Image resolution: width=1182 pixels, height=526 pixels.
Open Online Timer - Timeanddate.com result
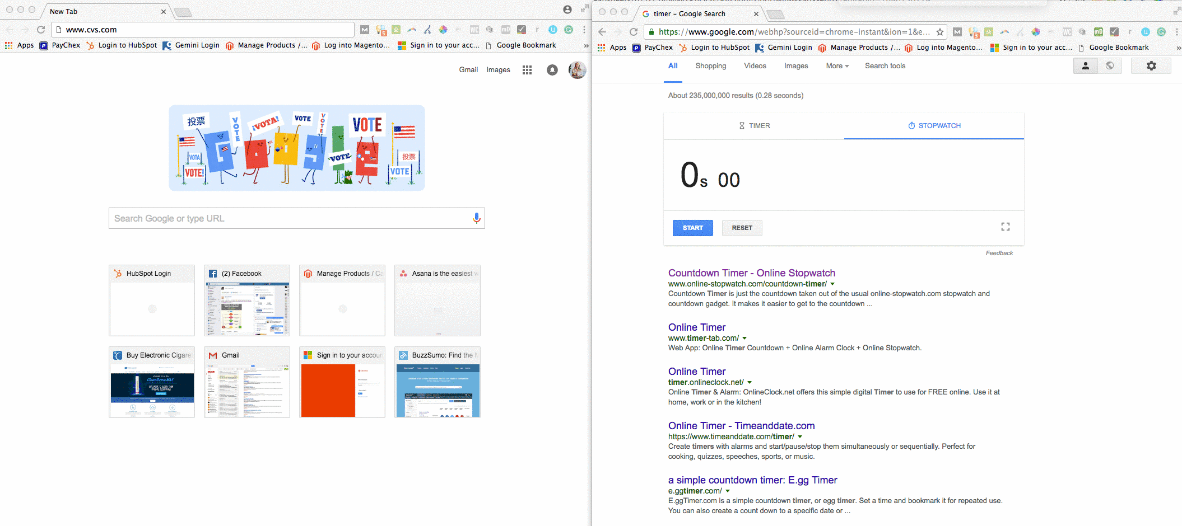point(742,426)
